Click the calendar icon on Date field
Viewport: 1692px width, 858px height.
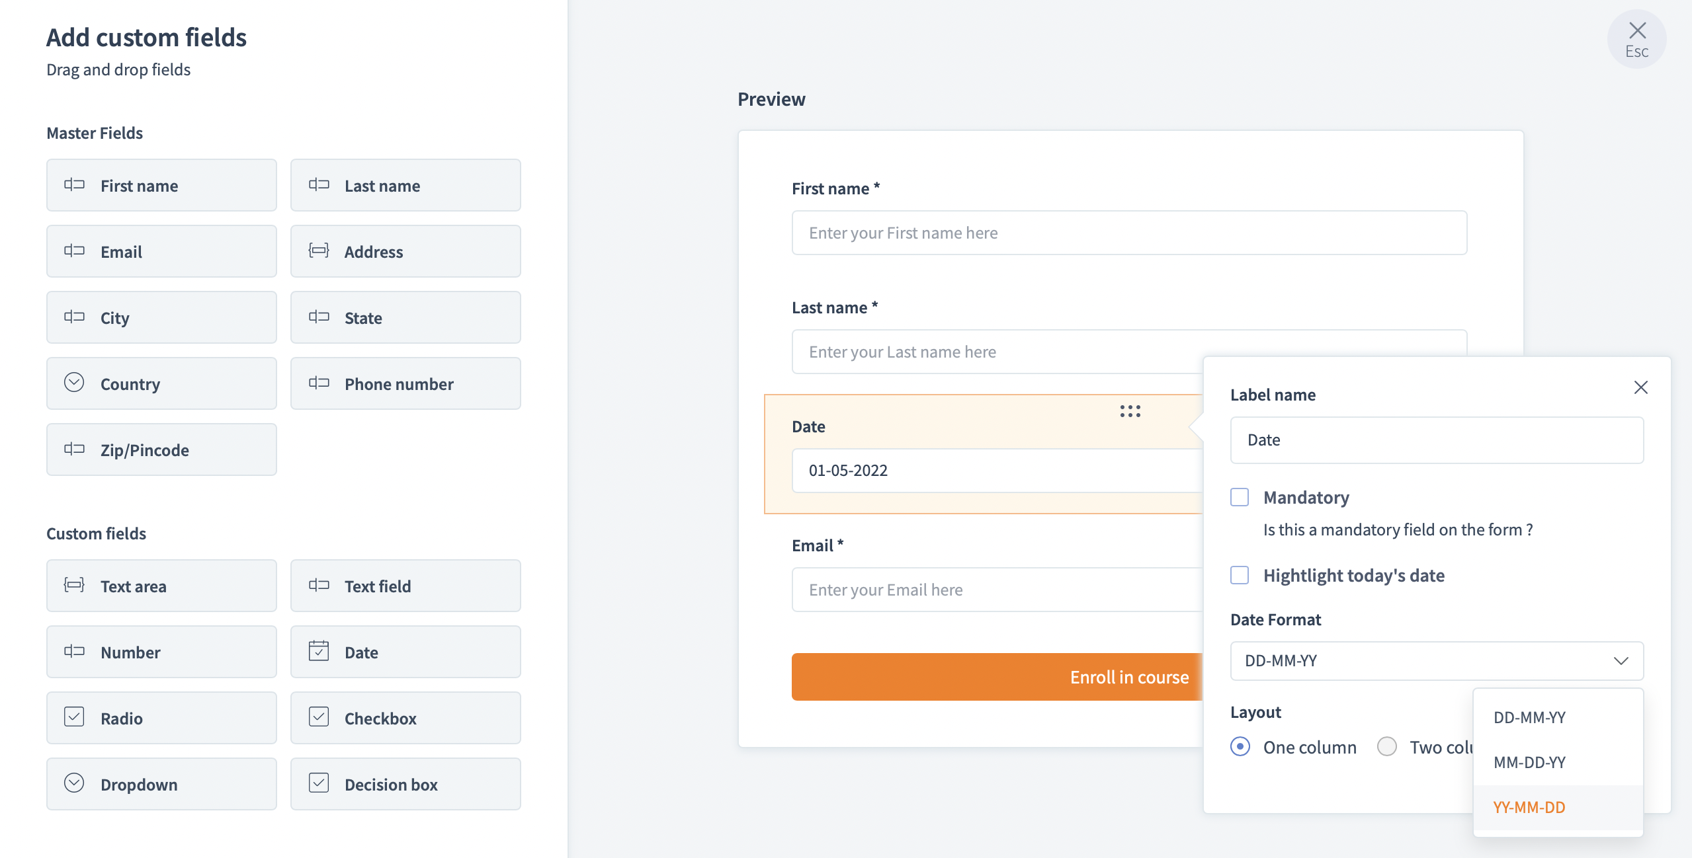pyautogui.click(x=319, y=651)
